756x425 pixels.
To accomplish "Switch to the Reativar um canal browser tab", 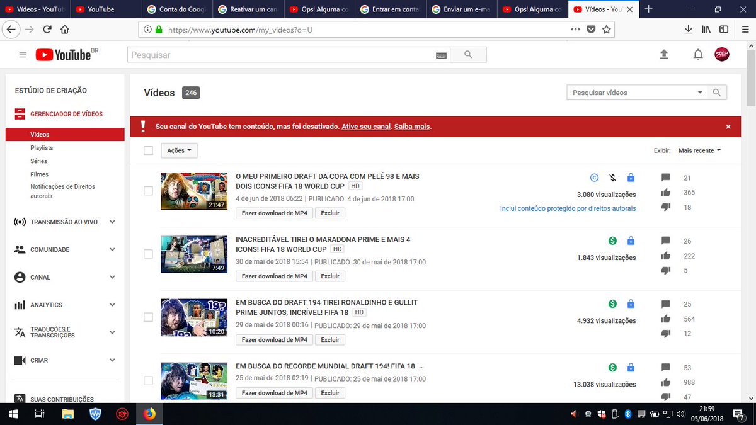I will [248, 9].
